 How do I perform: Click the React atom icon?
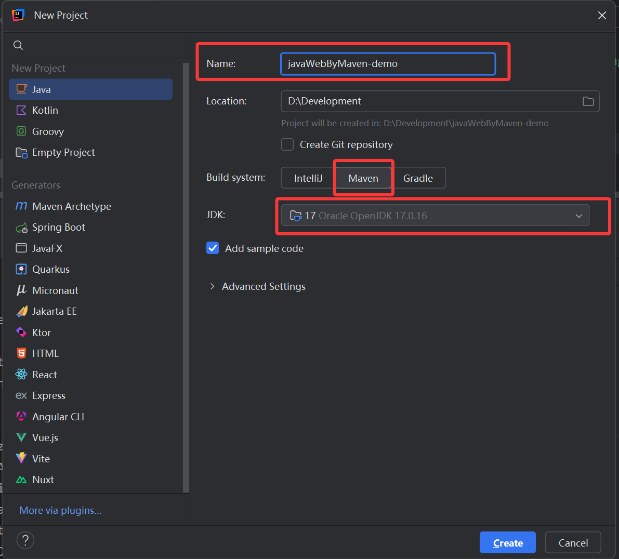pos(21,375)
